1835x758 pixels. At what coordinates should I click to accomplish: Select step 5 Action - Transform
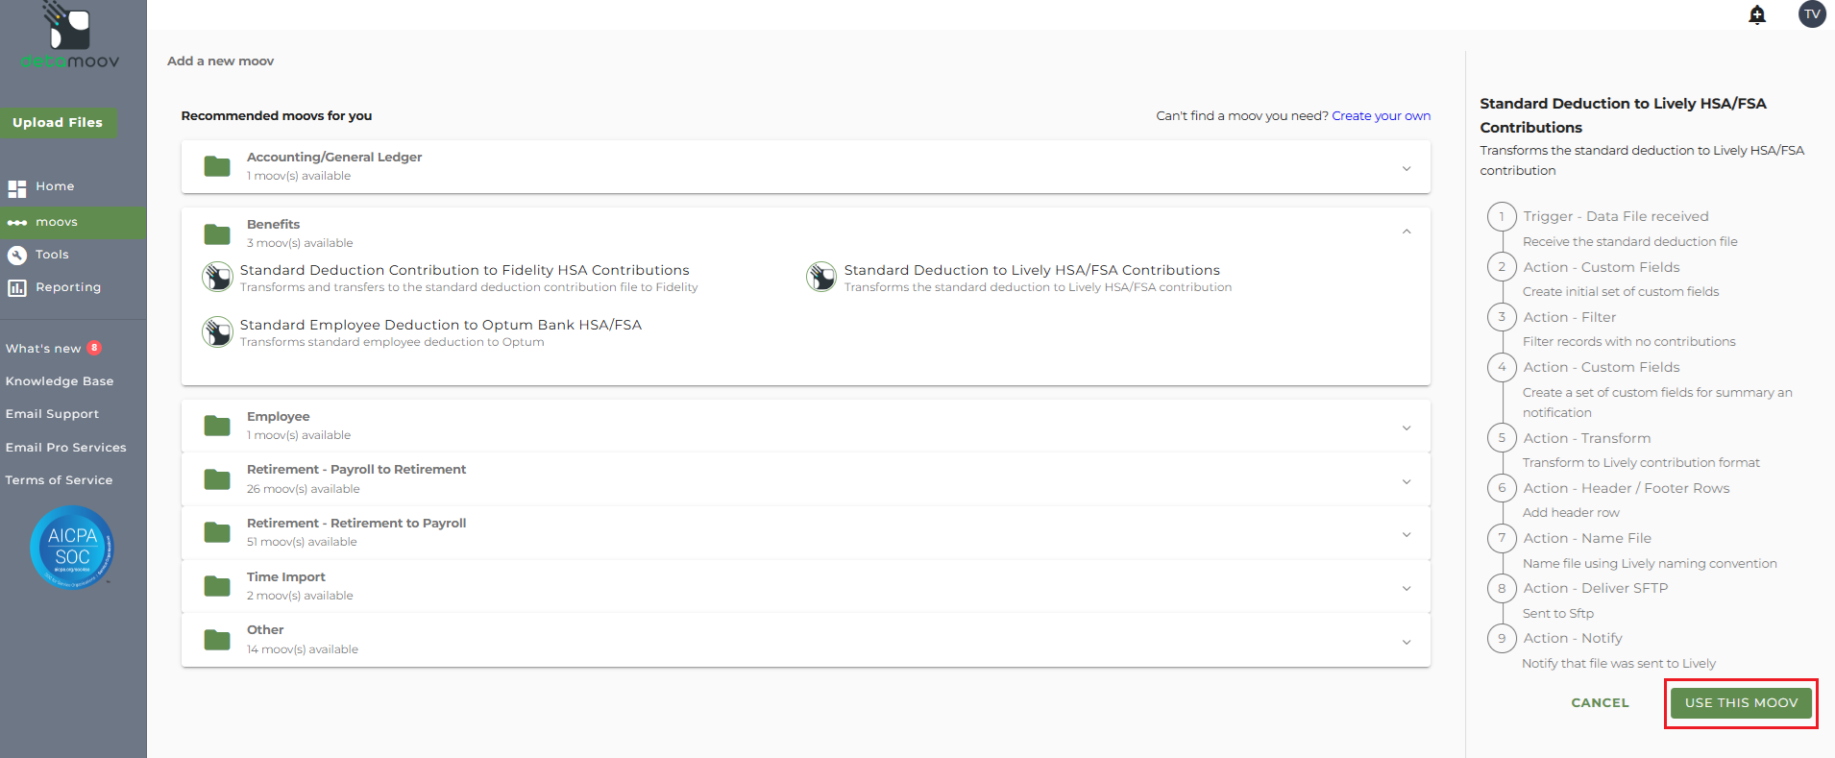[1586, 438]
